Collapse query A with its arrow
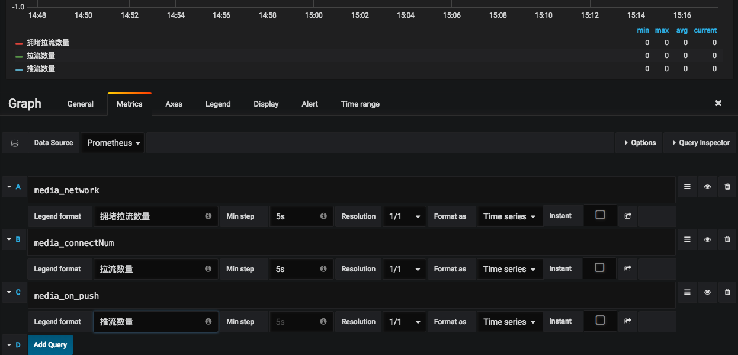 click(9, 187)
